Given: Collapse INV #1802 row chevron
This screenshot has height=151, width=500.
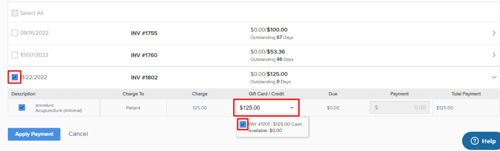Looking at the screenshot, I should coord(494,77).
